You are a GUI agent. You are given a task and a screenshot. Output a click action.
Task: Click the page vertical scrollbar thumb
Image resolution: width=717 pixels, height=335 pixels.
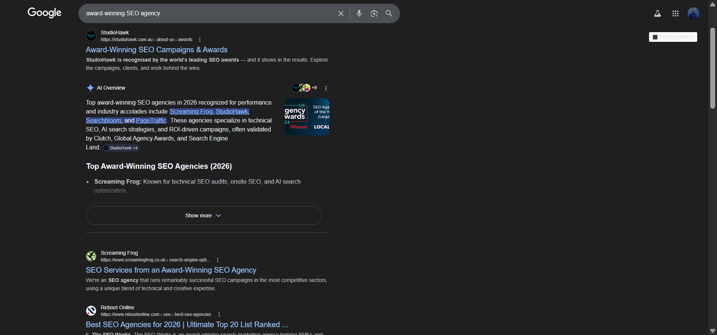[x=713, y=68]
